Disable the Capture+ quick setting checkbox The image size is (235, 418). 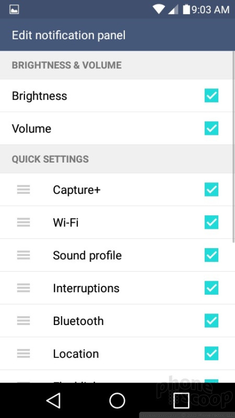pyautogui.click(x=211, y=190)
